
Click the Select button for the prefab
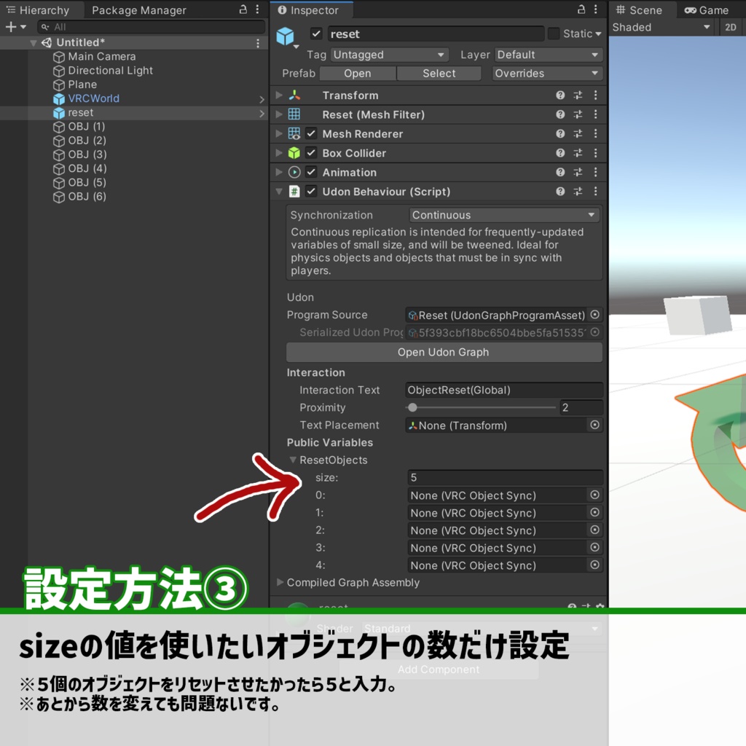click(x=439, y=73)
